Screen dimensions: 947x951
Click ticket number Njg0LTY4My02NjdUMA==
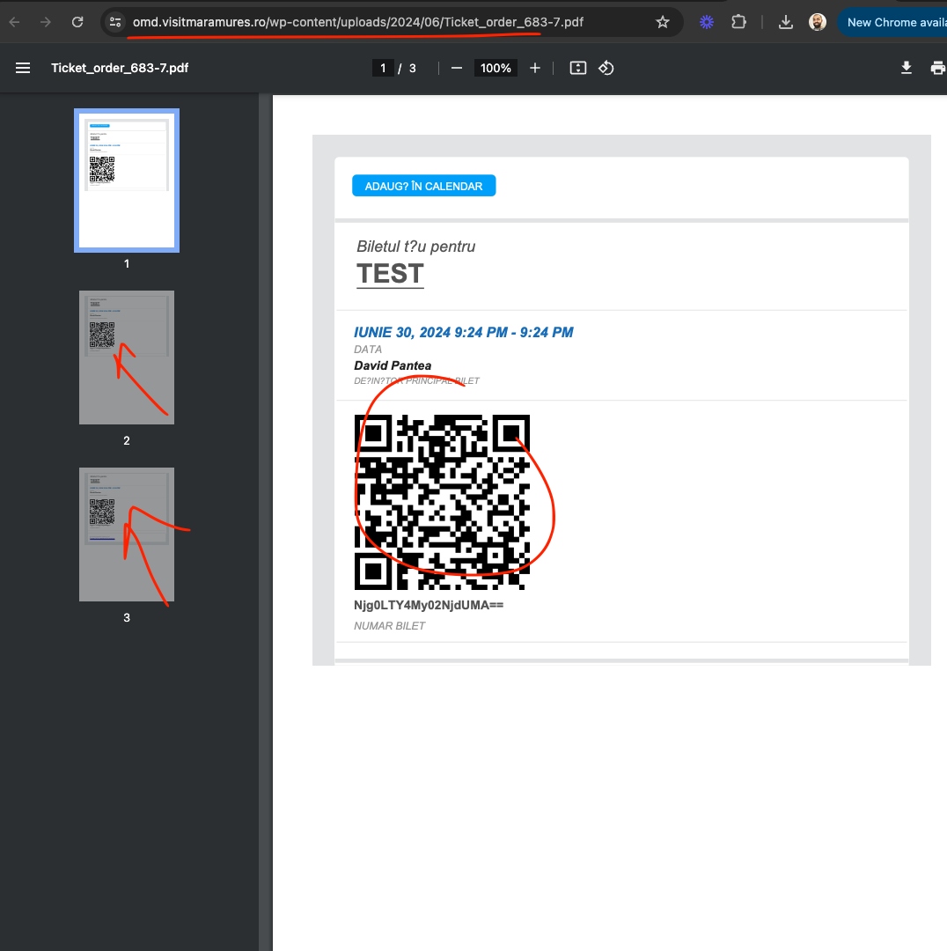(429, 605)
